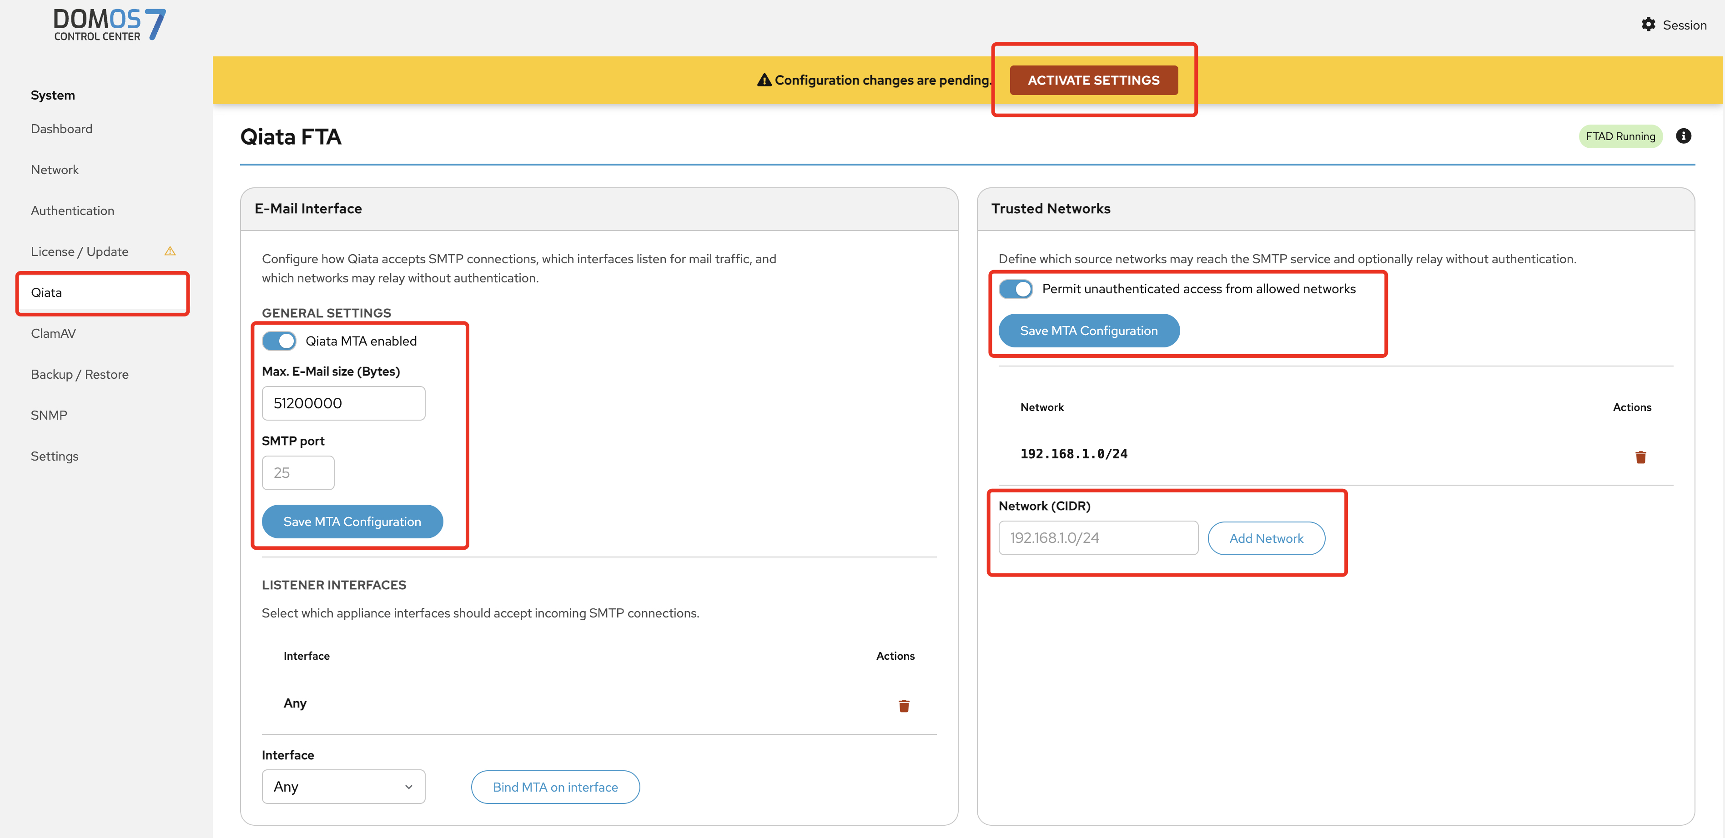Open the Session gear icon
Viewport: 1725px width, 838px height.
click(1648, 25)
